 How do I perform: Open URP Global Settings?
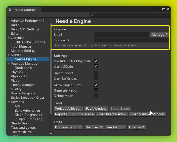point(30,42)
